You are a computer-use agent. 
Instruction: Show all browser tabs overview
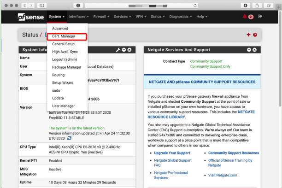(x=269, y=6)
